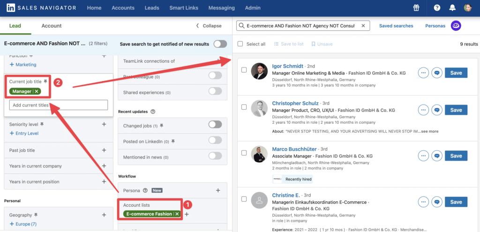
Task: Click the Recent updates help icon
Action: click(153, 112)
